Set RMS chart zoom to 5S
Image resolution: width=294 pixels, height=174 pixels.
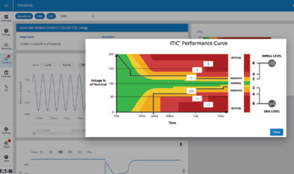pyautogui.click(x=50, y=152)
